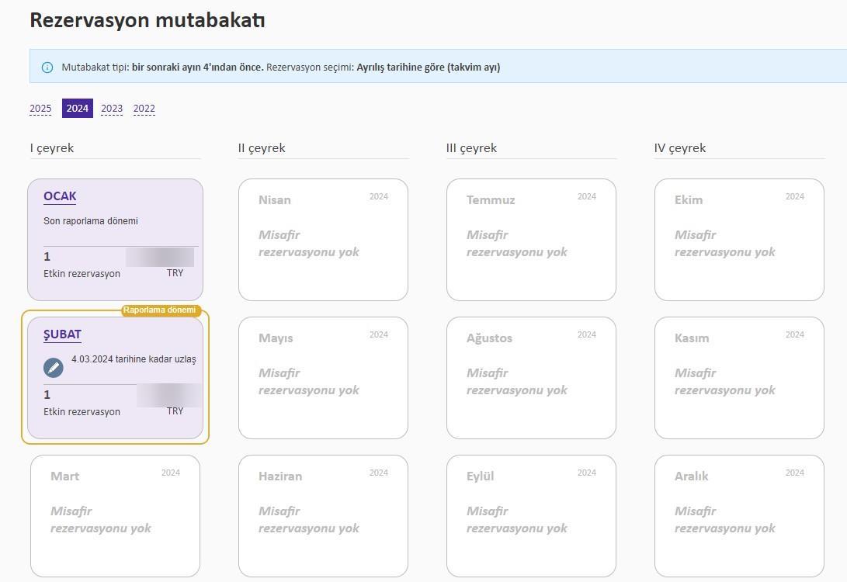This screenshot has width=847, height=582.
Task: Click 'Etkin rezervasyon' label in ŞUBAT card
Action: coord(82,412)
